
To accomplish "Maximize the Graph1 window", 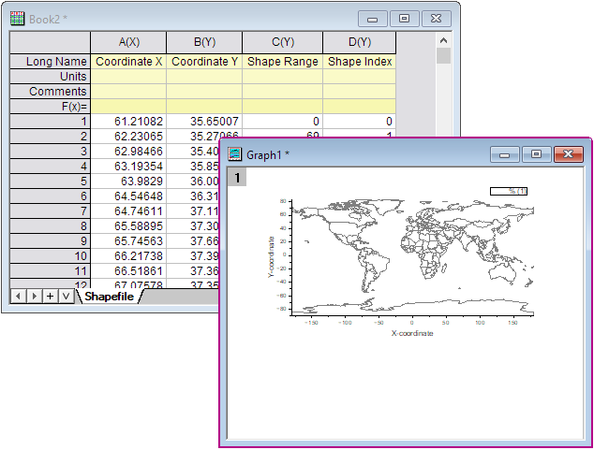I will (536, 153).
